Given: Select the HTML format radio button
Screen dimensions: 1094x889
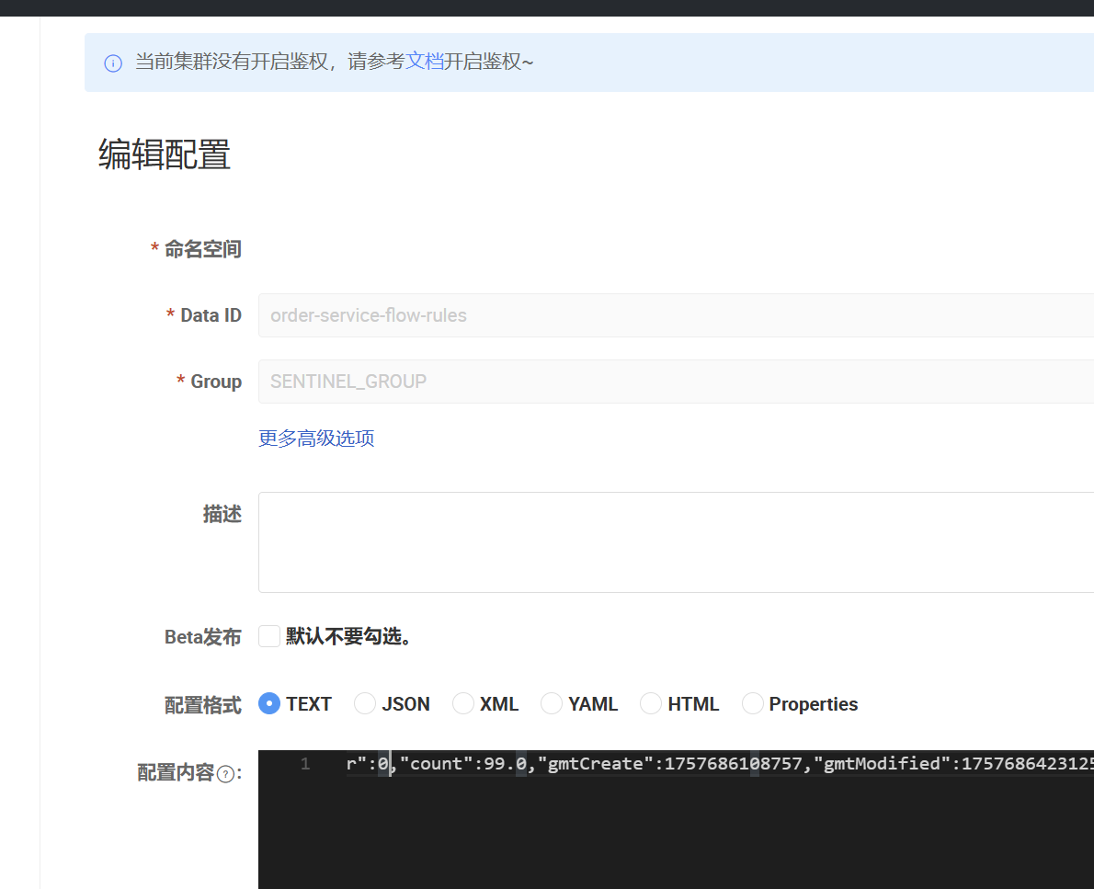Looking at the screenshot, I should tap(651, 703).
